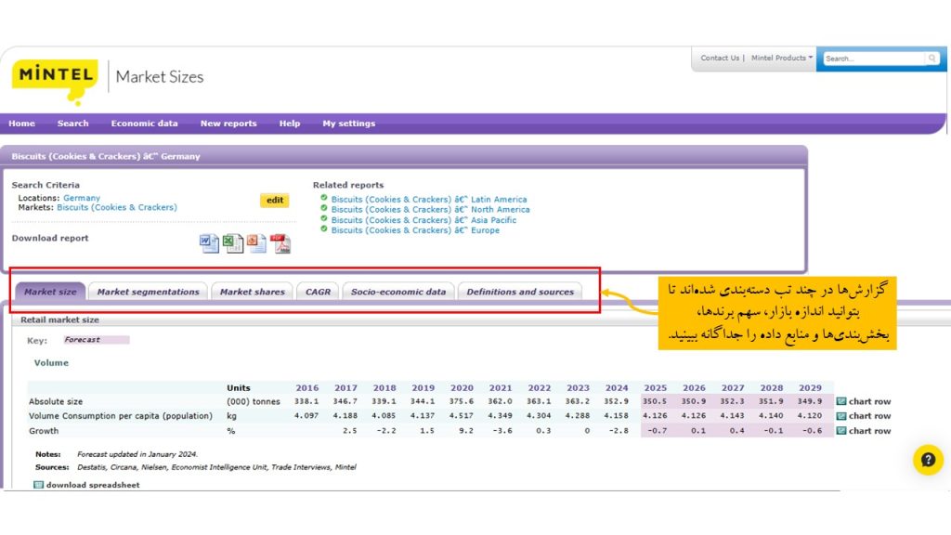This screenshot has width=951, height=535.
Task: Open the Europe related report
Action: click(x=415, y=230)
